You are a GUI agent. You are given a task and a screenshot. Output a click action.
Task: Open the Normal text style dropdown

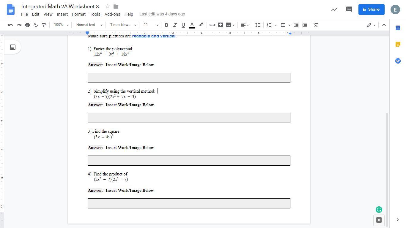coord(89,25)
